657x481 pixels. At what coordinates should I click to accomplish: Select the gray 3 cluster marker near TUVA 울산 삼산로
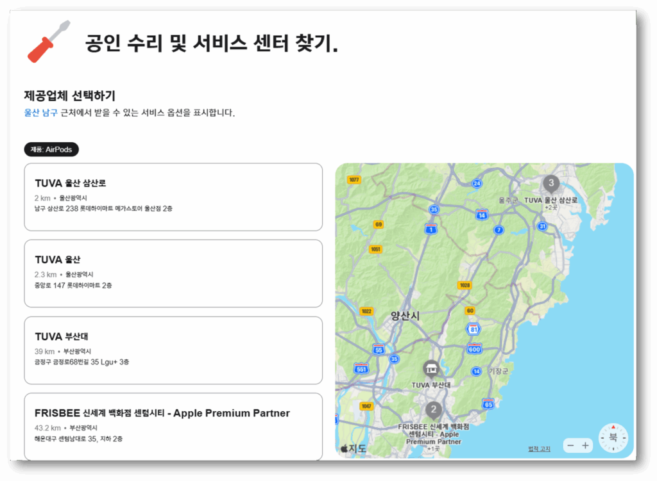[x=550, y=184]
